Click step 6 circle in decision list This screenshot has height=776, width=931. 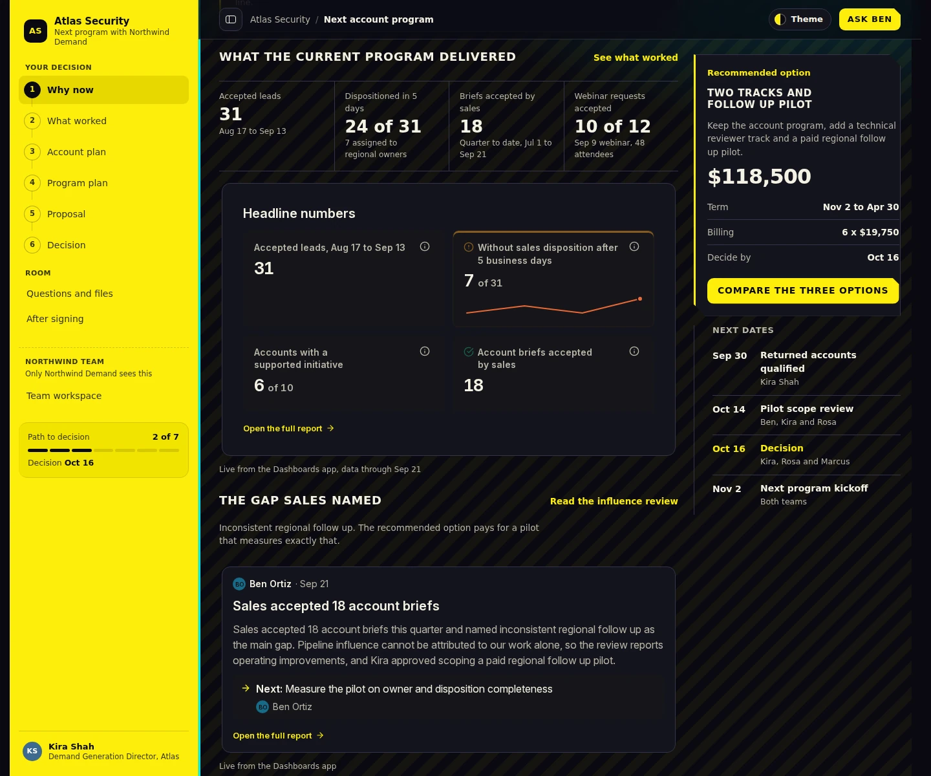pos(32,245)
